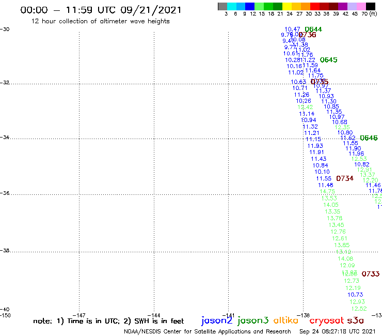Click the cryosat satellite legend label
The image size is (382, 336).
click(x=326, y=320)
